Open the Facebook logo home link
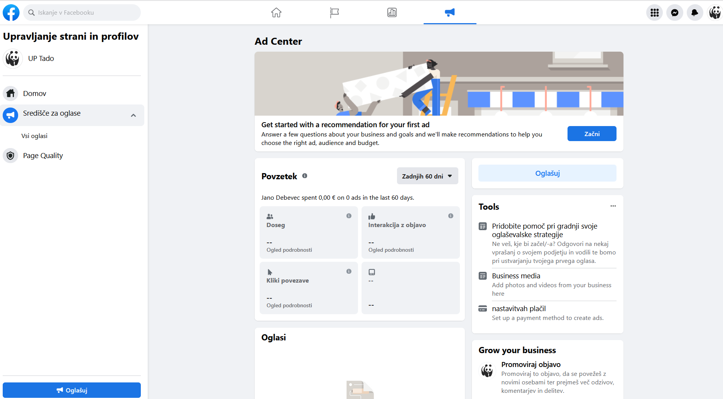The image size is (723, 399). point(11,12)
